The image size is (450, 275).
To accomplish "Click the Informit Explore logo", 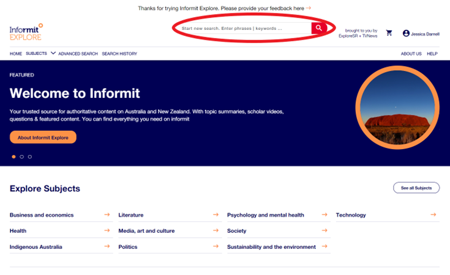I will (x=26, y=32).
